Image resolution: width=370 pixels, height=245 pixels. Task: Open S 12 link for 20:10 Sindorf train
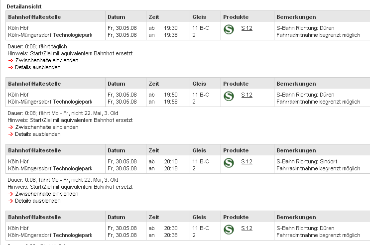point(247,162)
